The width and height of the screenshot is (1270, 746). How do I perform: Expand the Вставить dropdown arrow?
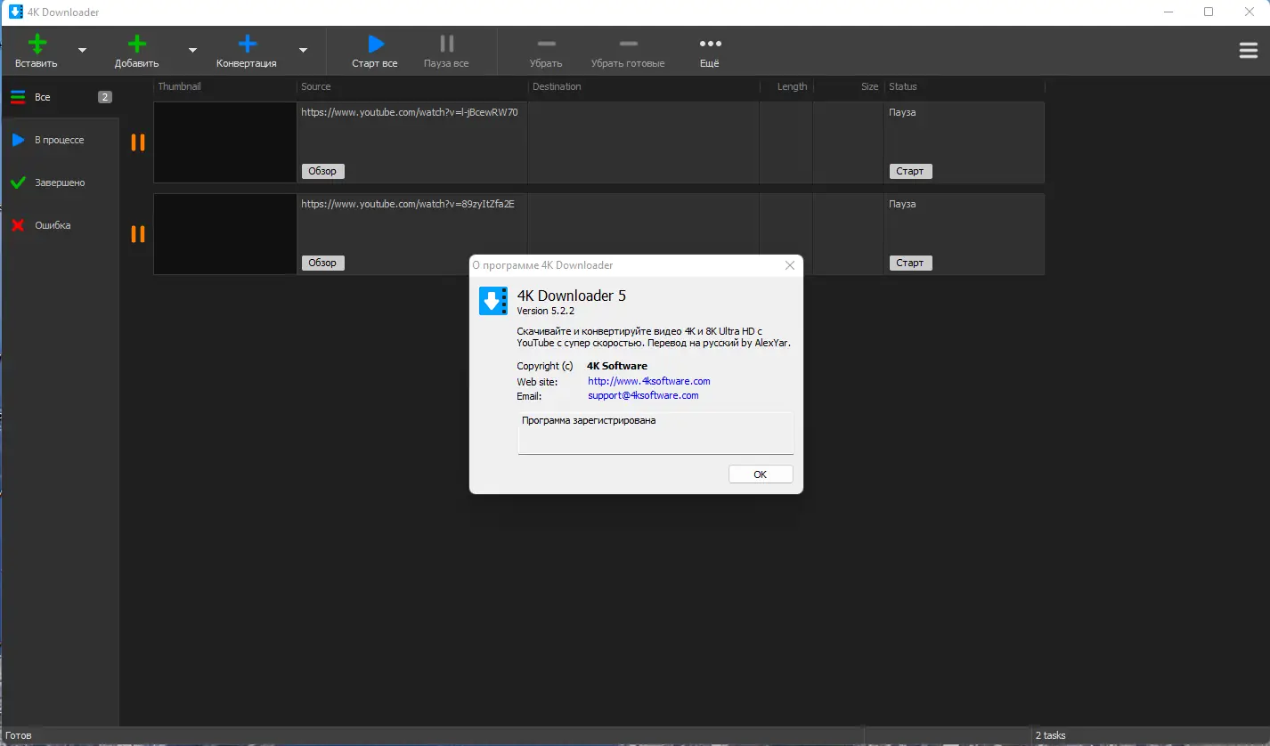click(x=81, y=51)
